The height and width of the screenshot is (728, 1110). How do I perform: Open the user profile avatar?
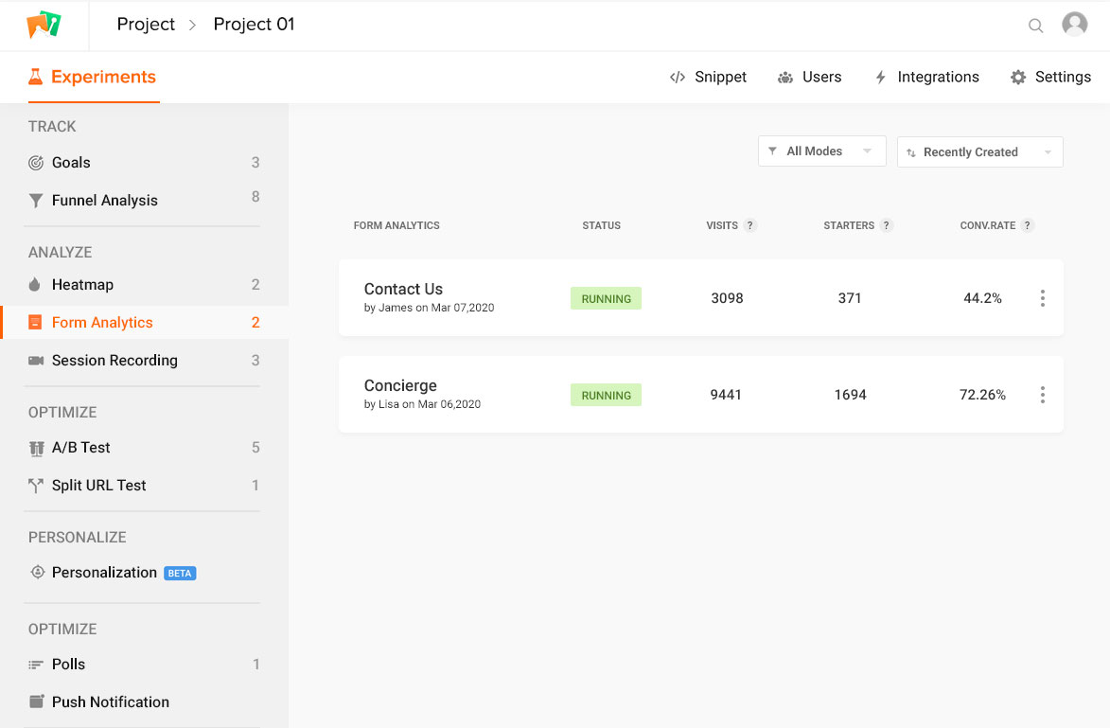pos(1074,25)
